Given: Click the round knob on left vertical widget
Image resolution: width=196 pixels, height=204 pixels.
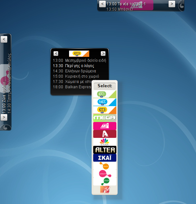Looking at the screenshot, I should click(5, 127).
